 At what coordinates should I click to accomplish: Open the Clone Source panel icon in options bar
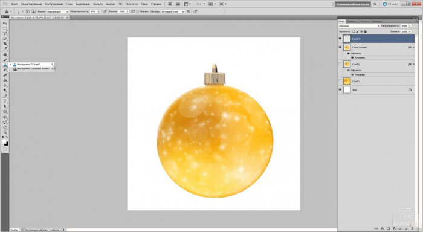coord(33,11)
